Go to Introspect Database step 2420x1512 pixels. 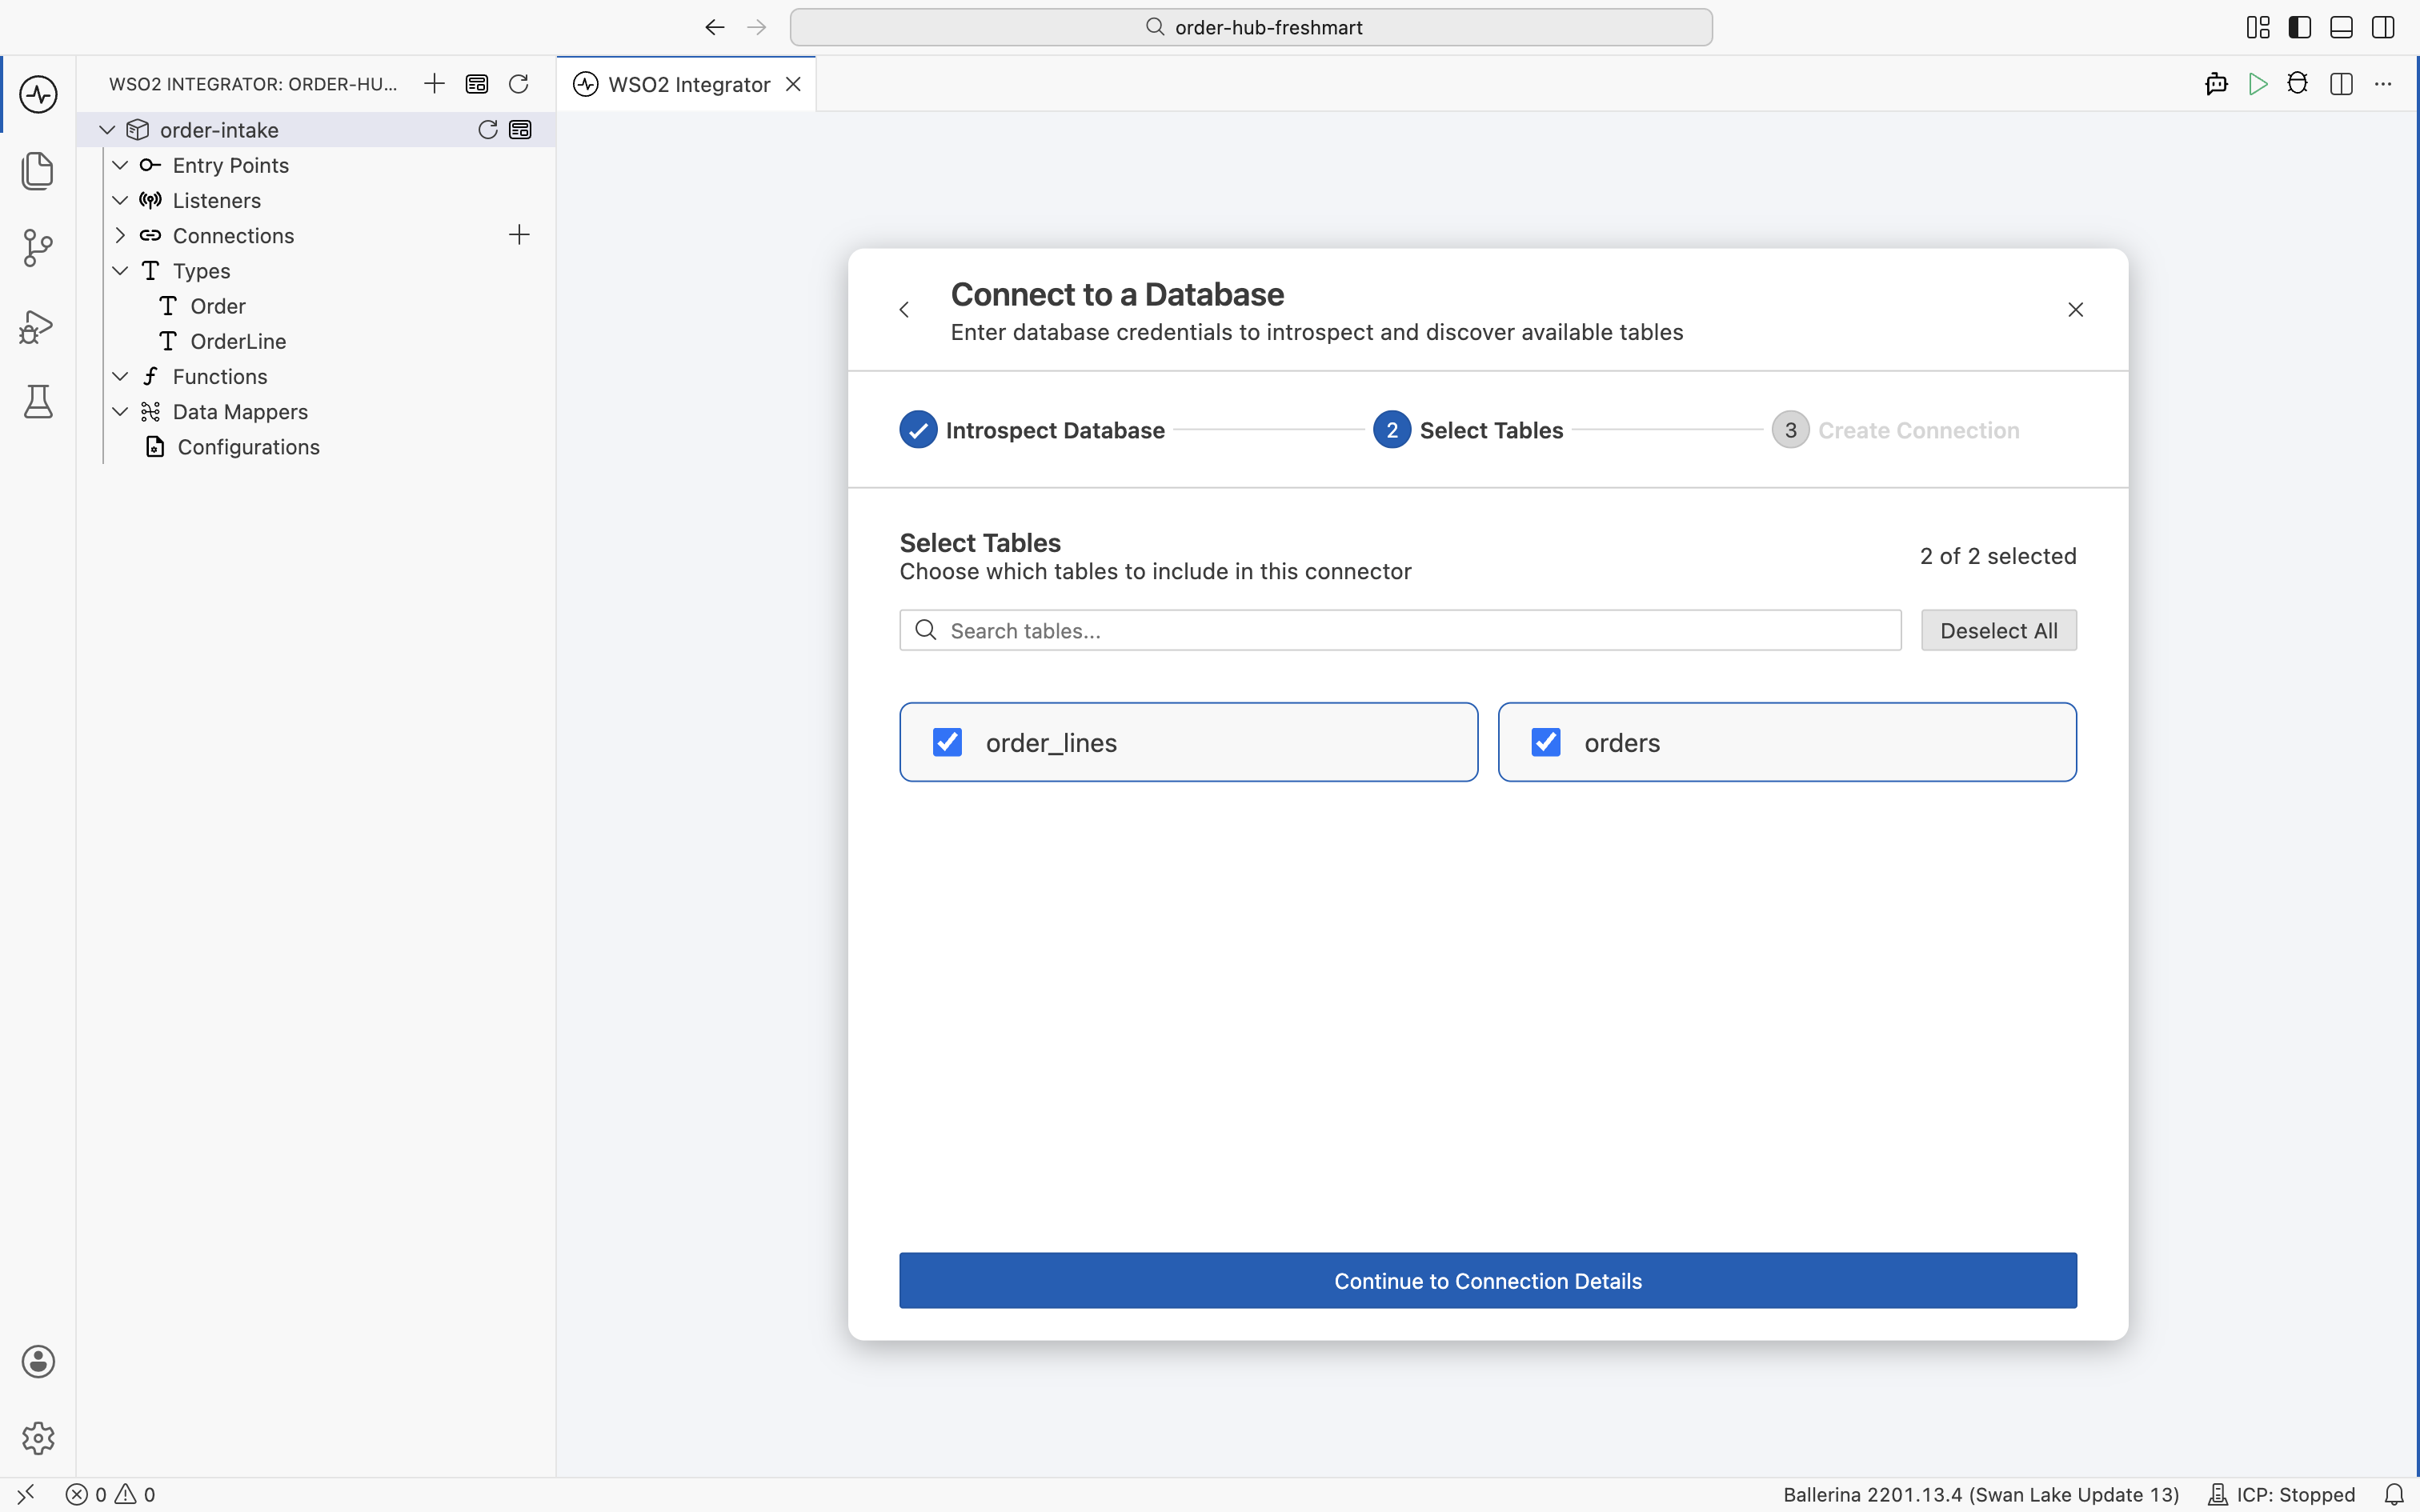(1032, 430)
